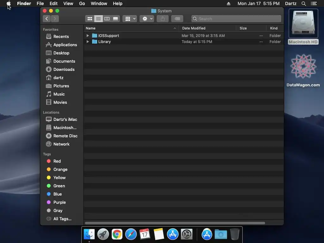The image size is (324, 243).
Task: Open Spotlight search in the menu bar
Action: click(x=303, y=3)
